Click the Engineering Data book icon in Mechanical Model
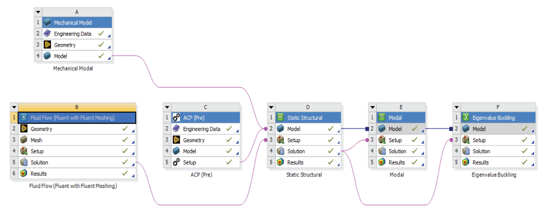This screenshot has height=216, width=545. pyautogui.click(x=47, y=34)
